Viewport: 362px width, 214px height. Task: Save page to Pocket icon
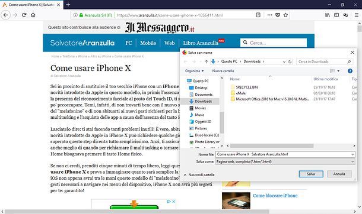click(x=278, y=15)
